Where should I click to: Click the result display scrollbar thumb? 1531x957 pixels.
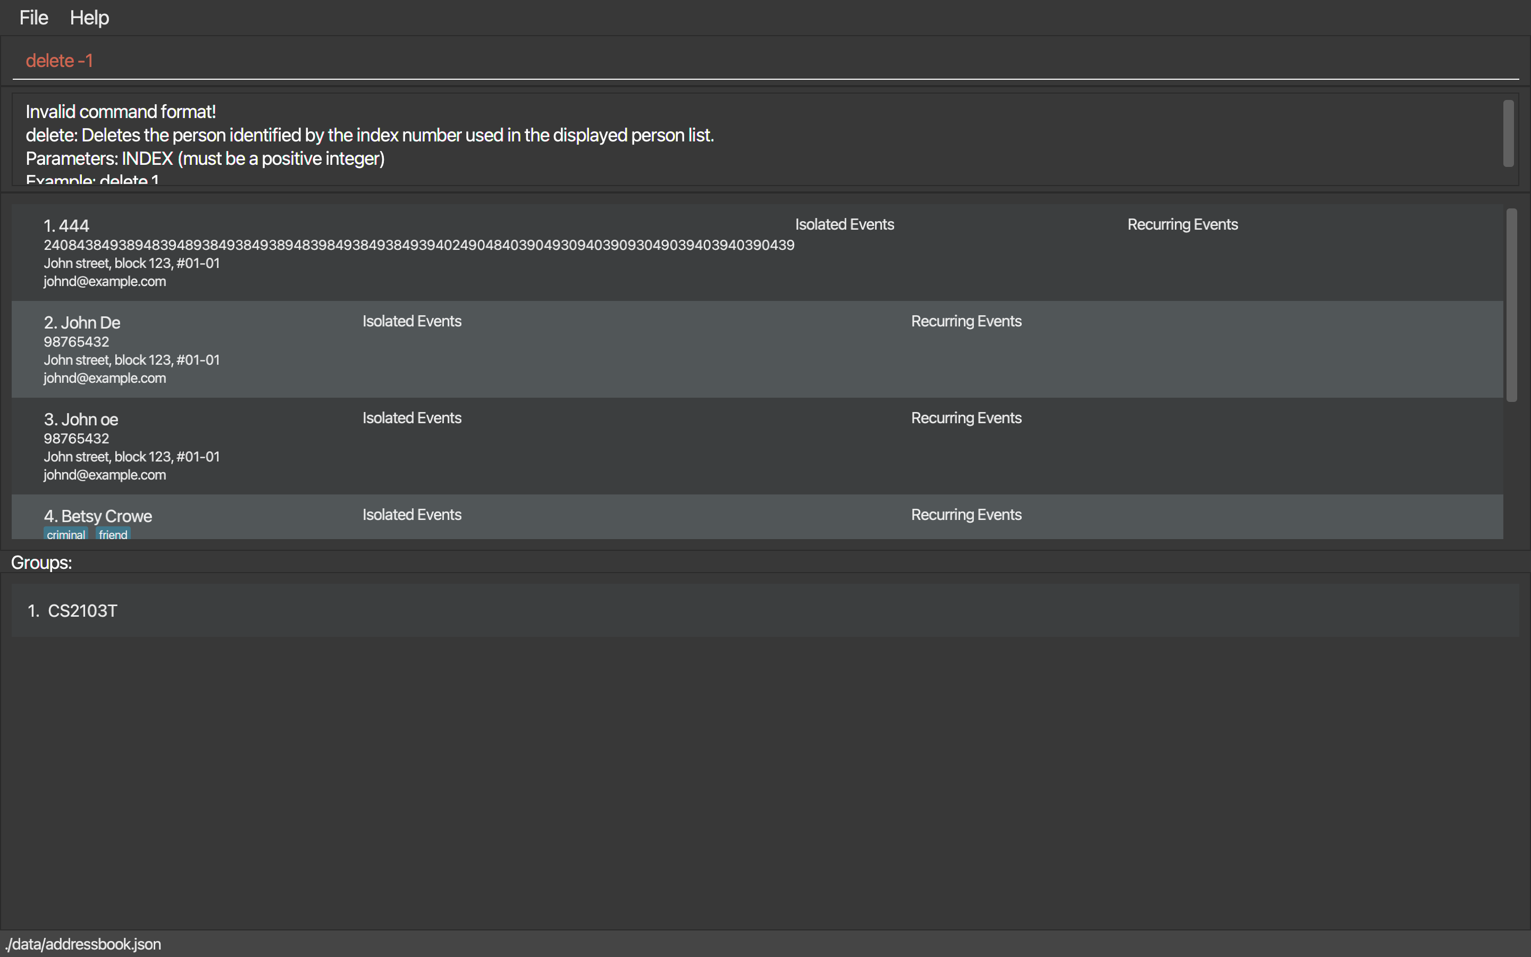(x=1508, y=133)
